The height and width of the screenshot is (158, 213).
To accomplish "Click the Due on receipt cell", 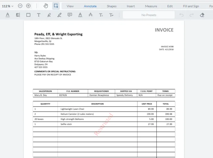I will tap(165, 95).
